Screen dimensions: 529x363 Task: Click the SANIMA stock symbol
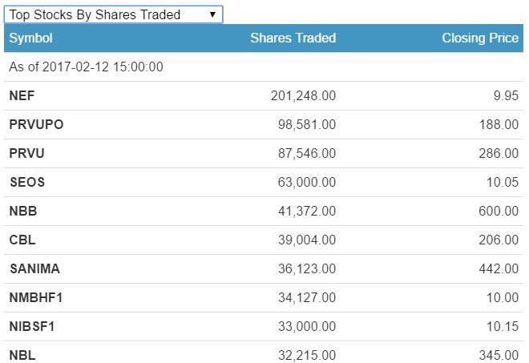pos(34,268)
